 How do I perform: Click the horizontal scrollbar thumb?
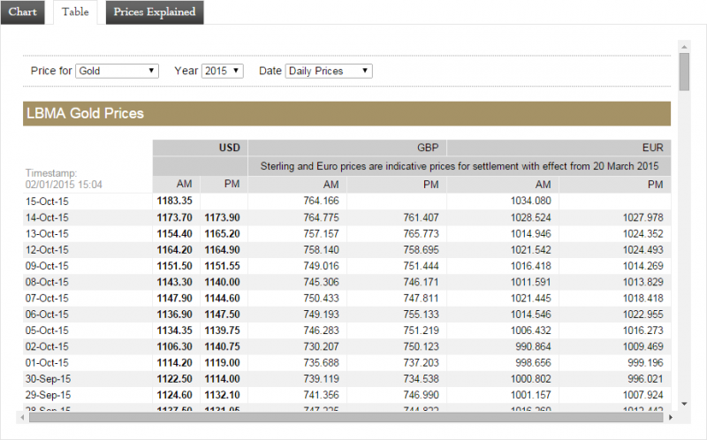(x=346, y=417)
